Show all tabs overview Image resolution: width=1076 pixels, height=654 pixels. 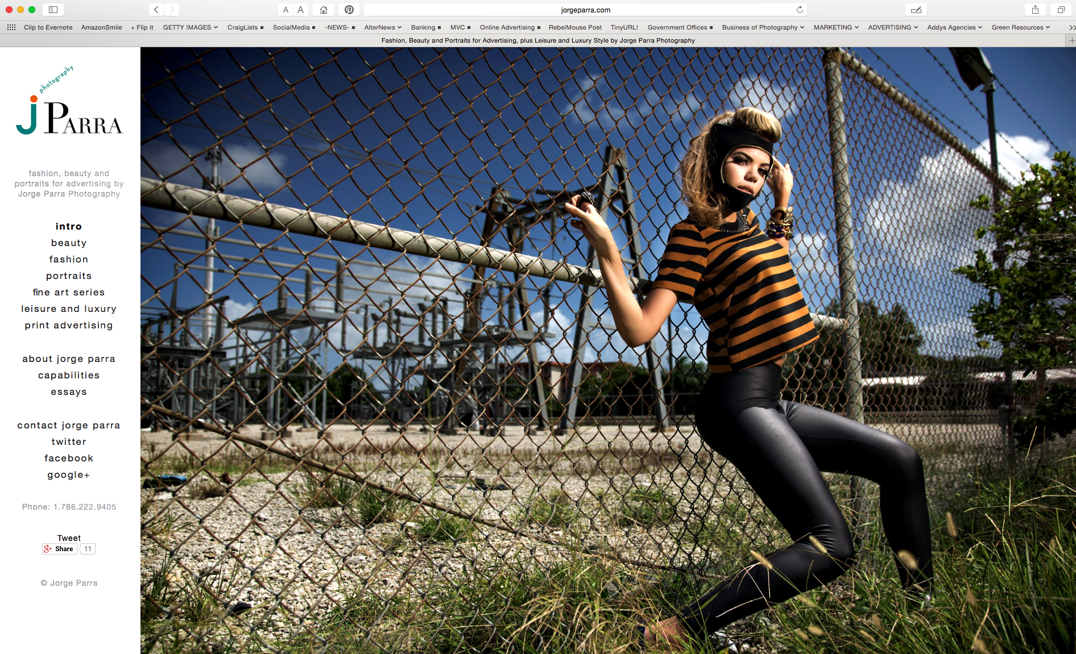1061,10
